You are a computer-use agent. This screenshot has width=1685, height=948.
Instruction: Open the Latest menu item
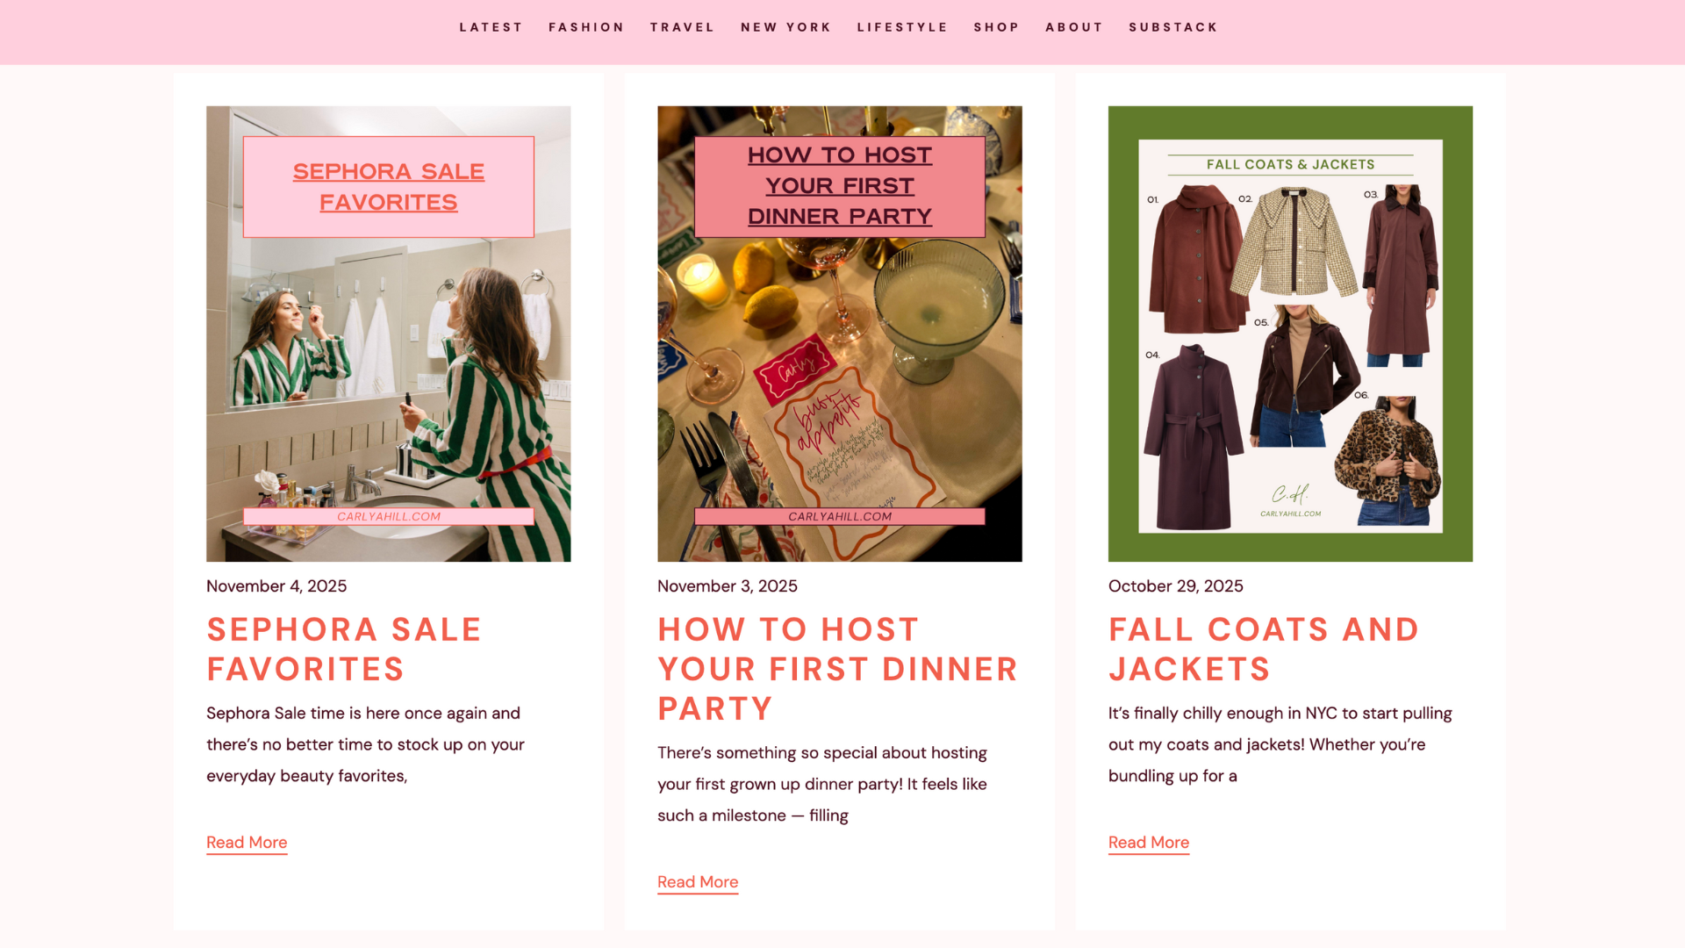coord(491,27)
